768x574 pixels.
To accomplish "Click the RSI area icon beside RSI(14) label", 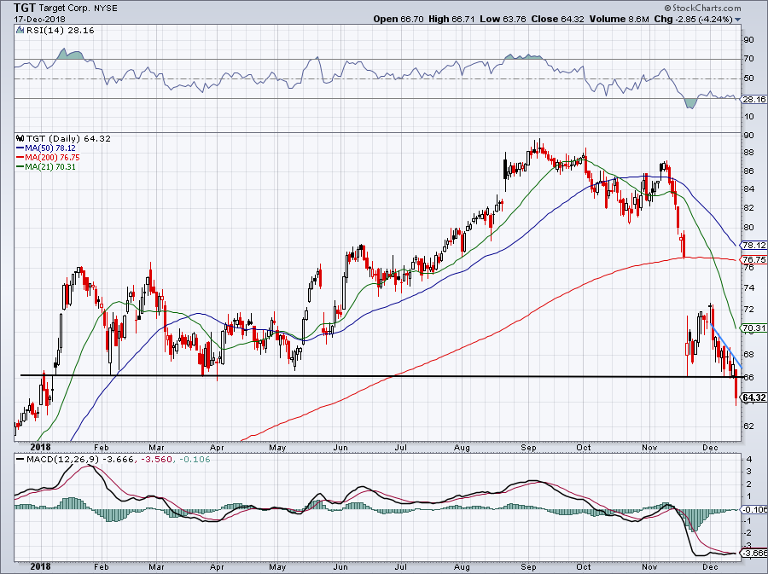I will pyautogui.click(x=20, y=30).
